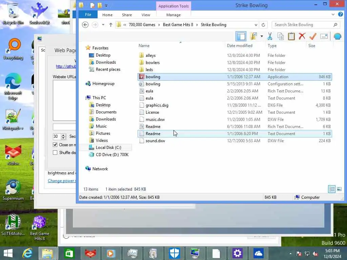Select the SciTE4Auto desktop icon
Image resolution: width=347 pixels, height=260 pixels.
tap(13, 225)
